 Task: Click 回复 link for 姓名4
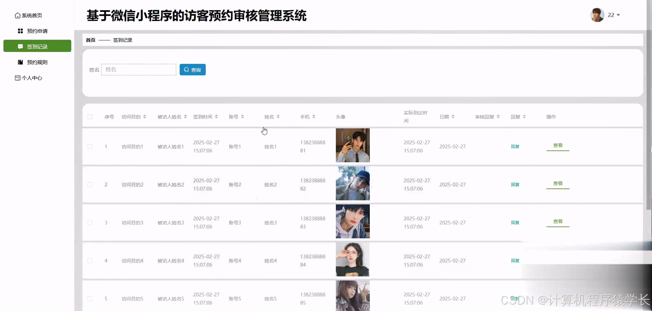pyautogui.click(x=515, y=260)
